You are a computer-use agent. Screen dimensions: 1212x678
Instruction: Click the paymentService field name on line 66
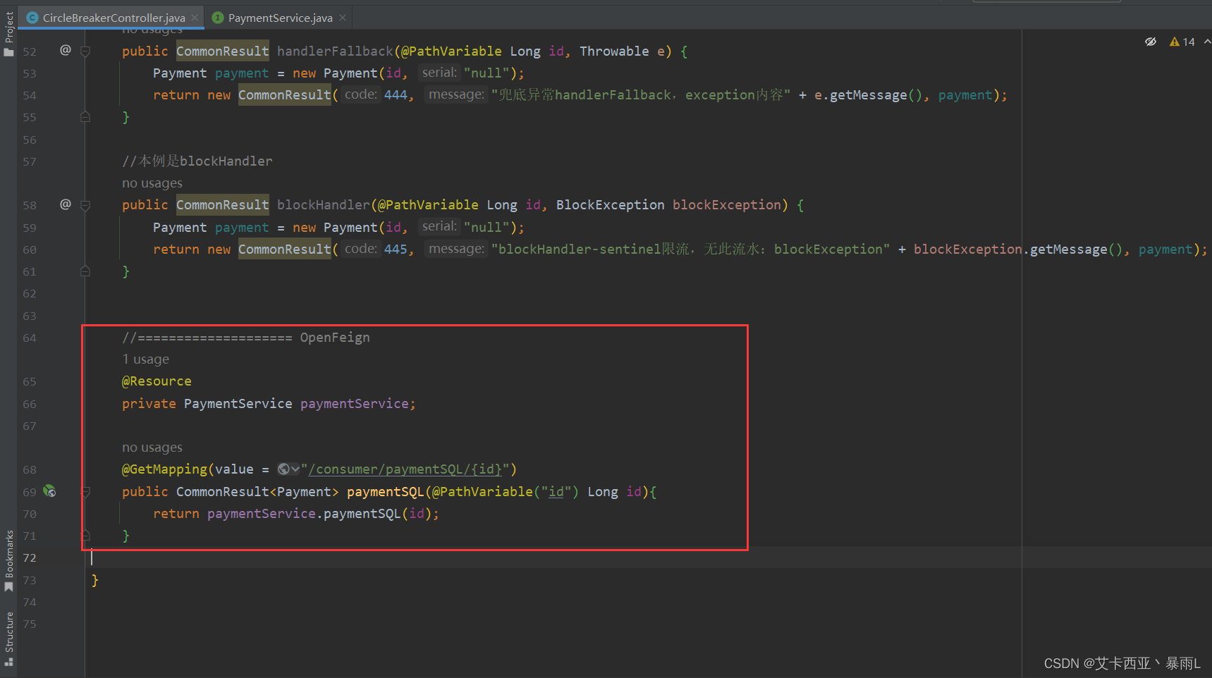pos(355,404)
